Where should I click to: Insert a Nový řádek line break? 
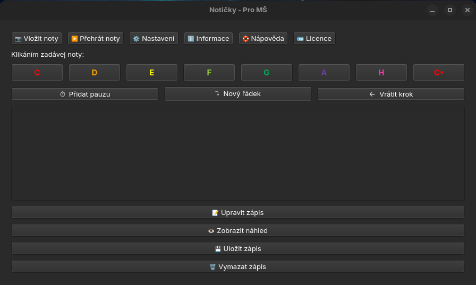click(238, 94)
